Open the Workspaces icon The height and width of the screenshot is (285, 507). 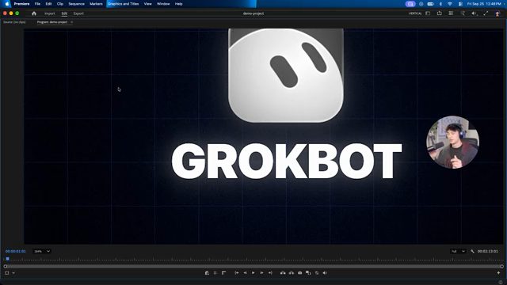click(428, 13)
